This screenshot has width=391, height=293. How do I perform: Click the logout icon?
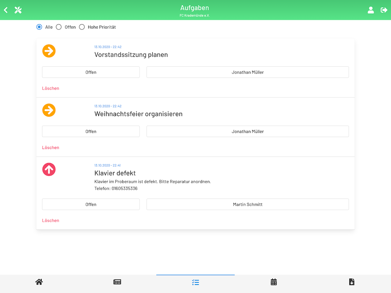384,10
